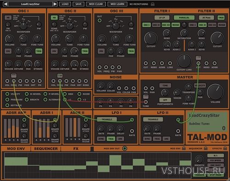This screenshot has width=230, height=181.
Task: Click the SAVE button
Action: click(78, 4)
